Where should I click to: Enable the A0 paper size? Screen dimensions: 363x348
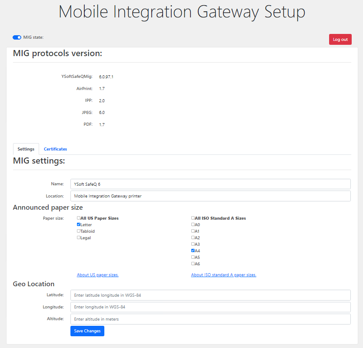[x=193, y=224]
